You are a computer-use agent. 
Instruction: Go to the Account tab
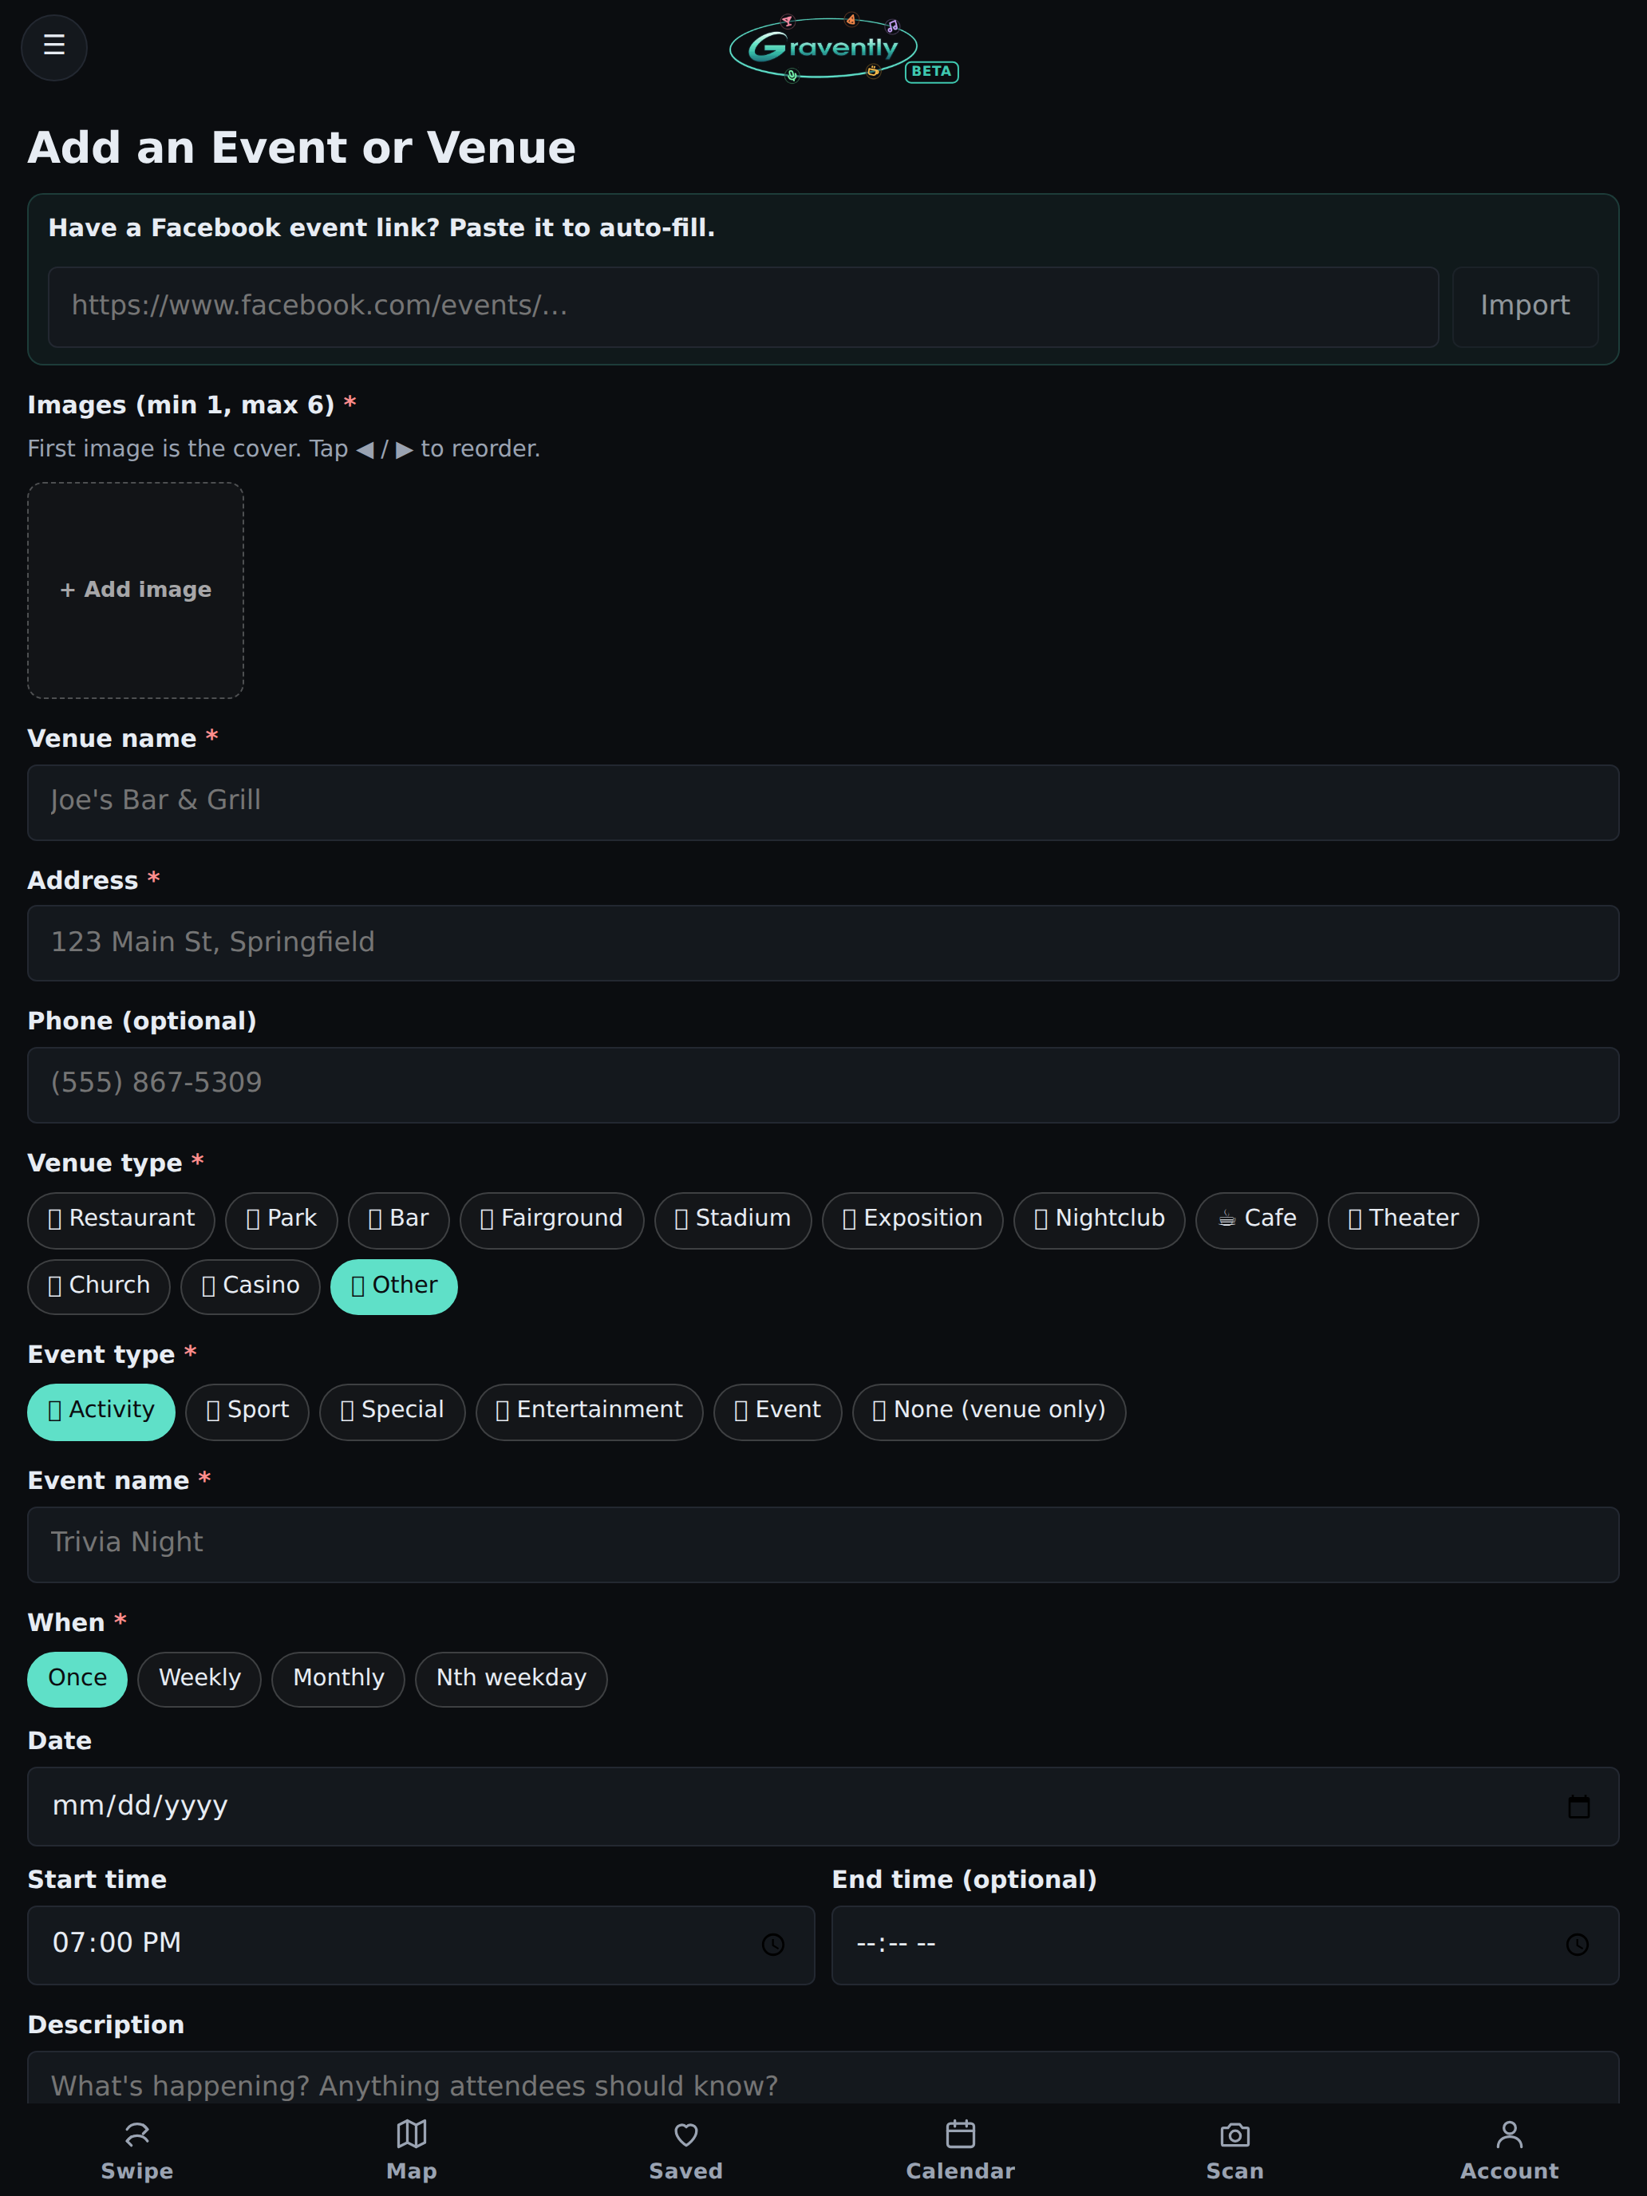pos(1509,2150)
